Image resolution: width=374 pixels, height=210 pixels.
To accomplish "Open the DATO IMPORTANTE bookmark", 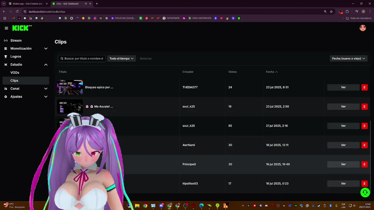I will click(x=200, y=18).
